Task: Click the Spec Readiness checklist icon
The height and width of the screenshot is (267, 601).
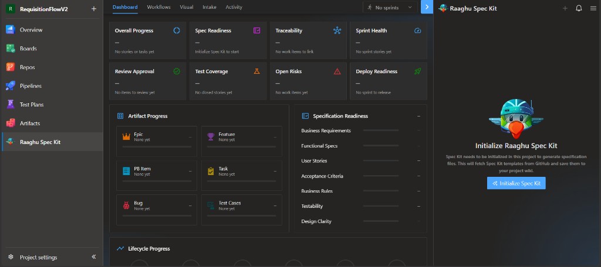Action: (x=257, y=30)
